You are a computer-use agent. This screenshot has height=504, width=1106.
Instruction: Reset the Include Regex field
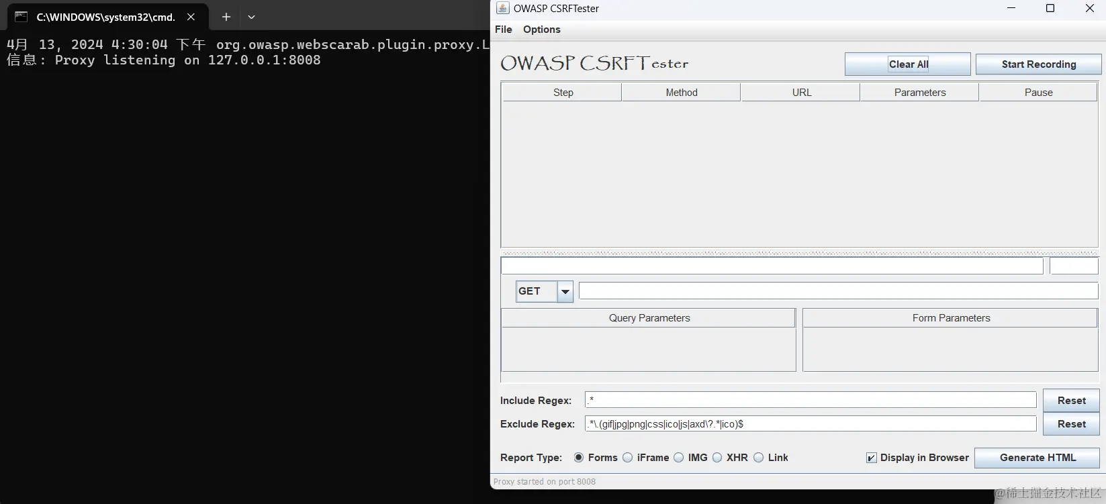[x=1071, y=401]
